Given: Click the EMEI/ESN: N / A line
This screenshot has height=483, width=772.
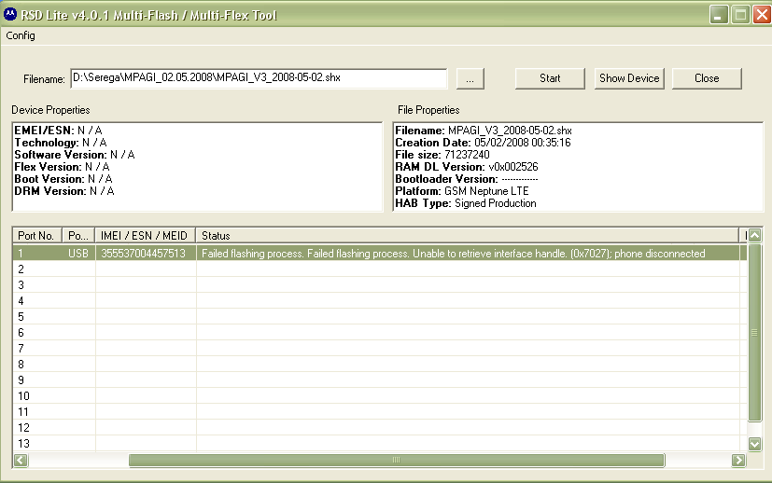Looking at the screenshot, I should coord(58,131).
